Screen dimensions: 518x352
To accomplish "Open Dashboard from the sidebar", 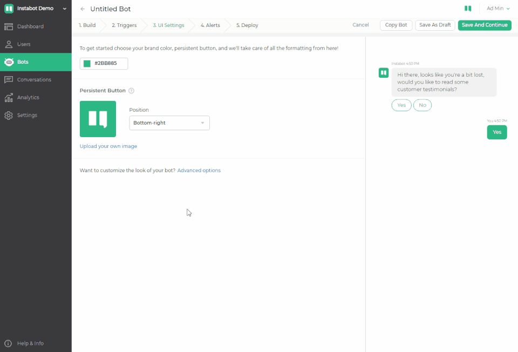I will click(36, 26).
